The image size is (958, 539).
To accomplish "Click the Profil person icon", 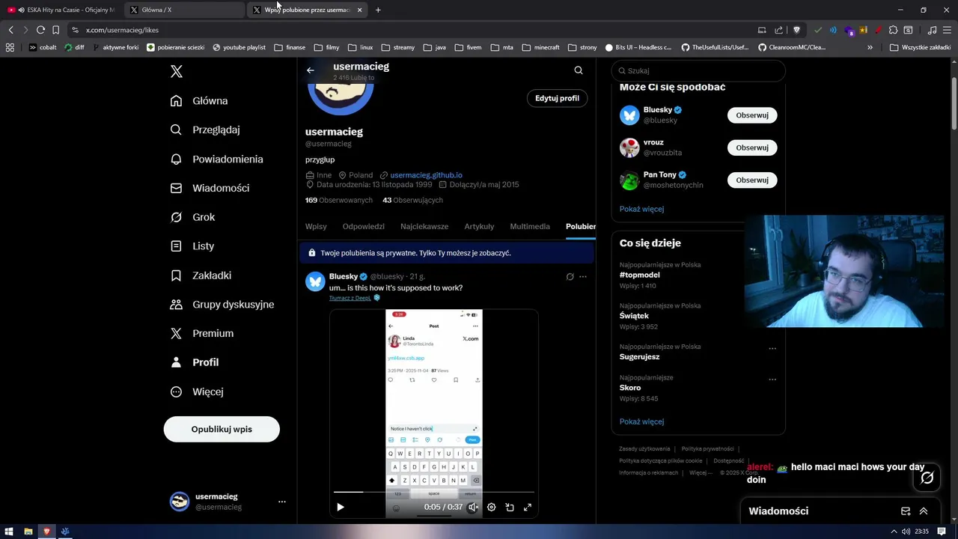I will 176,362.
